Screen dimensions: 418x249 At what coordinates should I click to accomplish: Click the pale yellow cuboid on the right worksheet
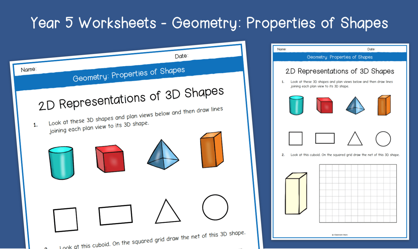296,194
